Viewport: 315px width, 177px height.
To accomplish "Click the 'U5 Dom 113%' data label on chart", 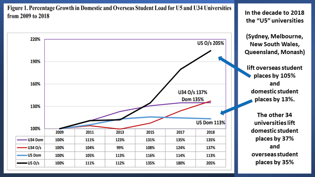I will pos(211,123).
